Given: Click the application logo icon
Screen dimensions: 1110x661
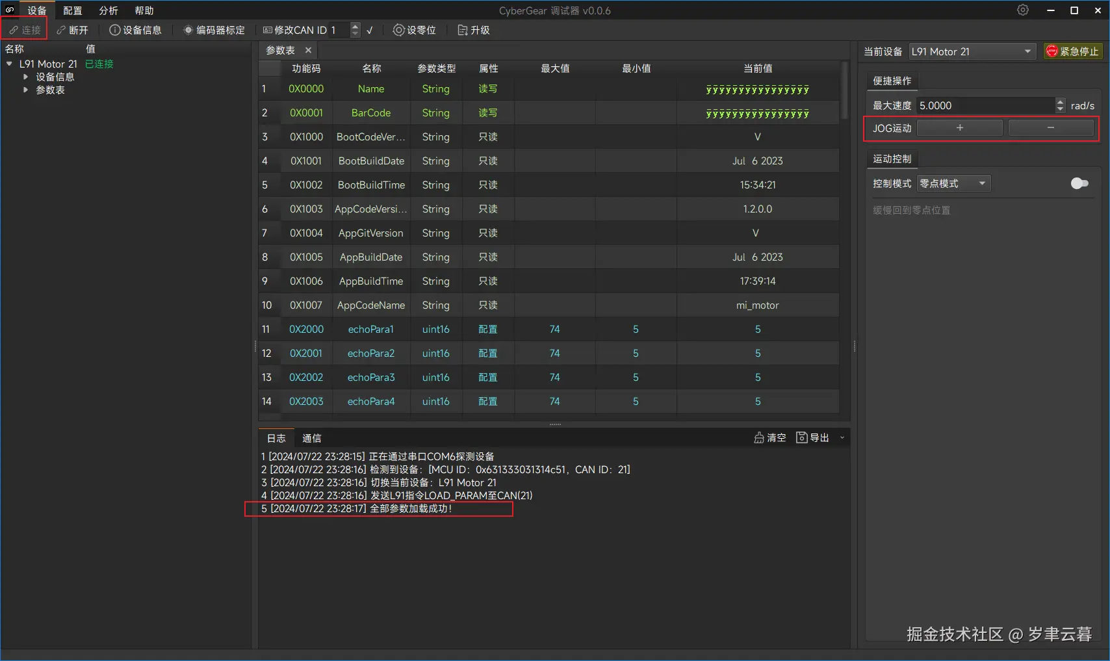Looking at the screenshot, I should [x=10, y=10].
